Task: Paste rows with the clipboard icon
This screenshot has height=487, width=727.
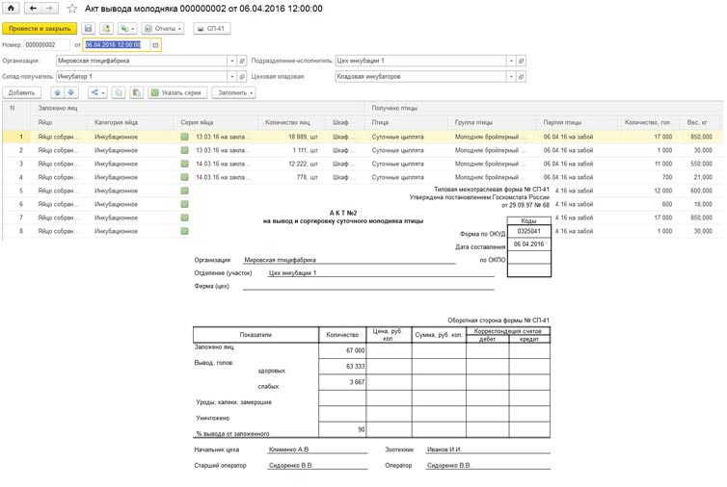Action: [136, 92]
